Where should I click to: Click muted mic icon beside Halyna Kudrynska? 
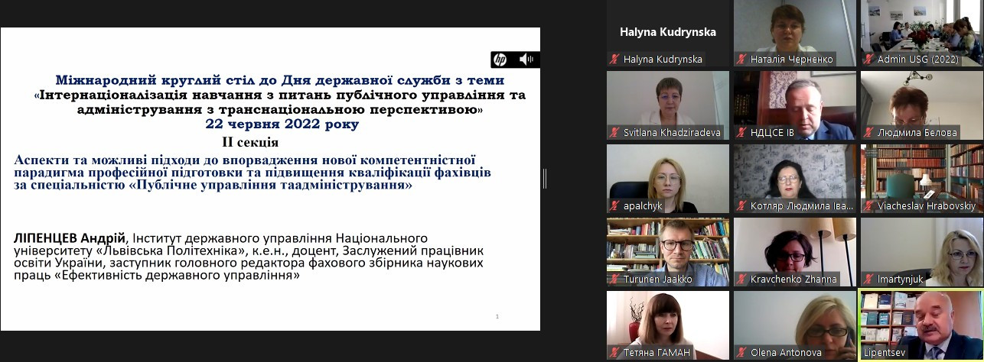click(614, 59)
